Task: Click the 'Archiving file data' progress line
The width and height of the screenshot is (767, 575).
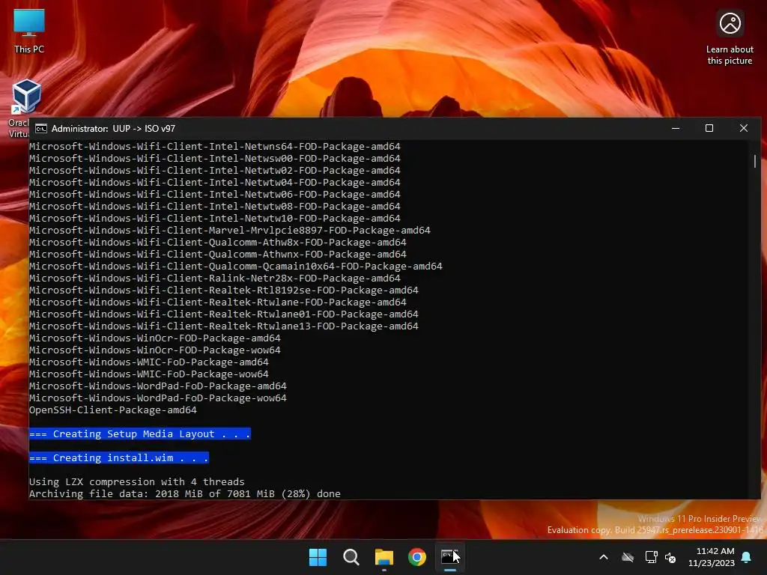Action: [x=184, y=494]
